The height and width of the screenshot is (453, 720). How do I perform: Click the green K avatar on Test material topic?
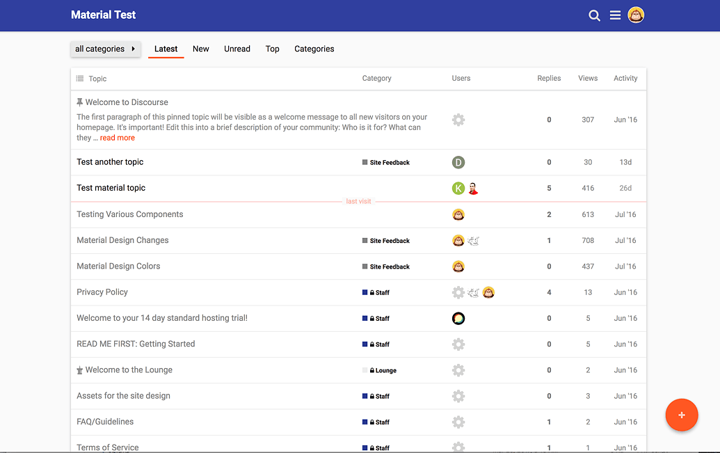tap(458, 188)
